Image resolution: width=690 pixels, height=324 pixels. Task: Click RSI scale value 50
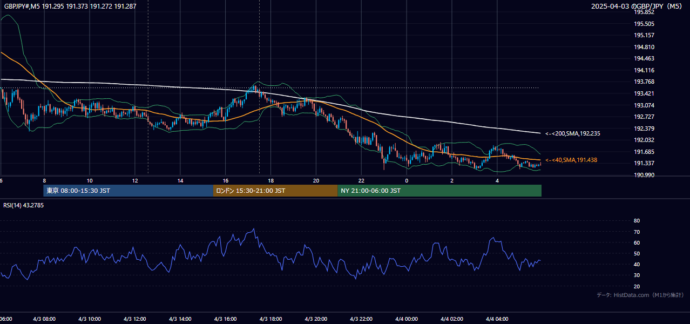tap(637, 253)
